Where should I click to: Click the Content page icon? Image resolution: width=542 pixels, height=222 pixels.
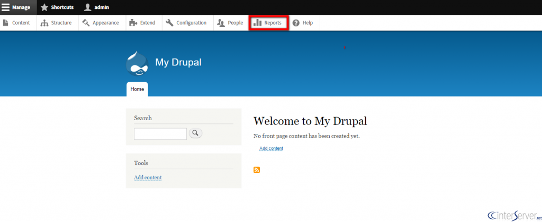tap(5, 23)
